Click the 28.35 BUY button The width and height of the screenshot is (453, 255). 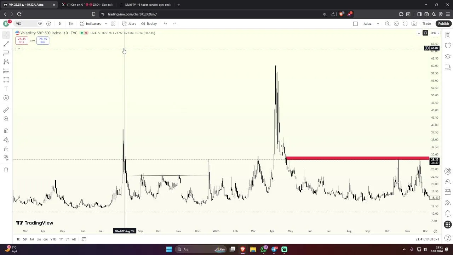(43, 40)
